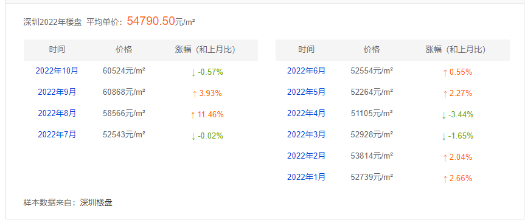Click the 2.04% increase value
The width and height of the screenshot is (525, 220).
(x=461, y=157)
